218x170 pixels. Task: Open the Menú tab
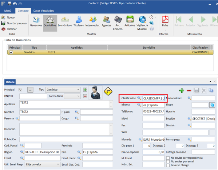pyautogui.click(x=7, y=11)
